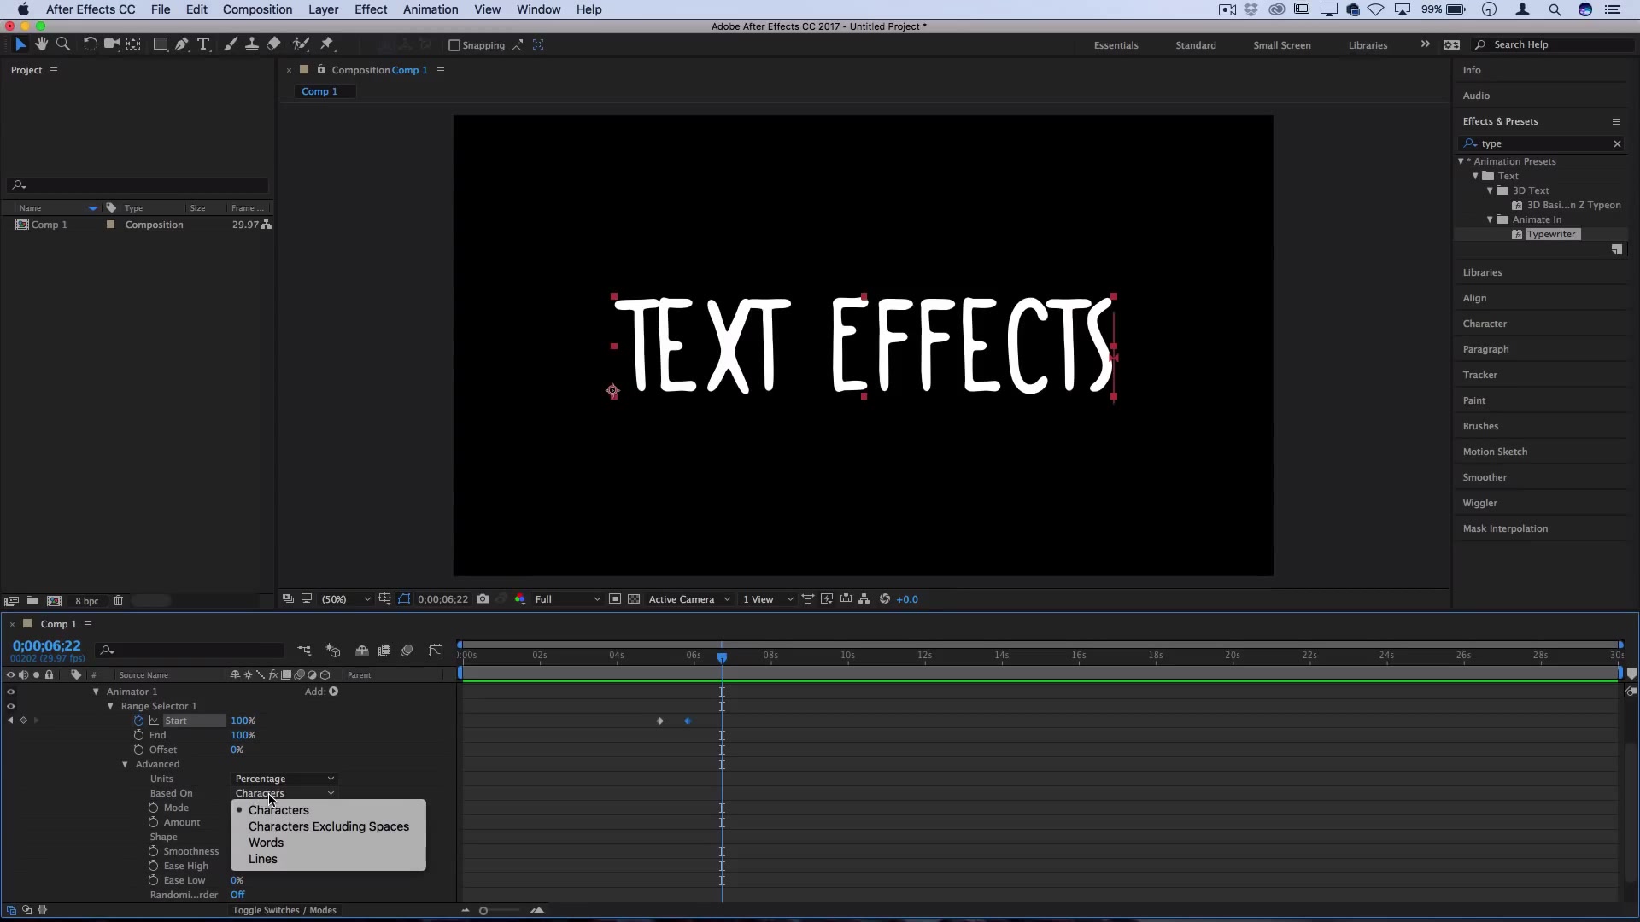Select the Pen tool

(x=182, y=44)
